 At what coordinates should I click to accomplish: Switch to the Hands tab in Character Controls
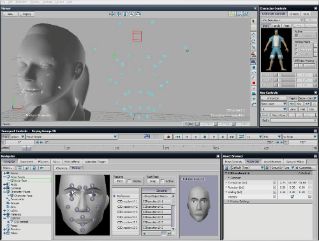[276, 26]
